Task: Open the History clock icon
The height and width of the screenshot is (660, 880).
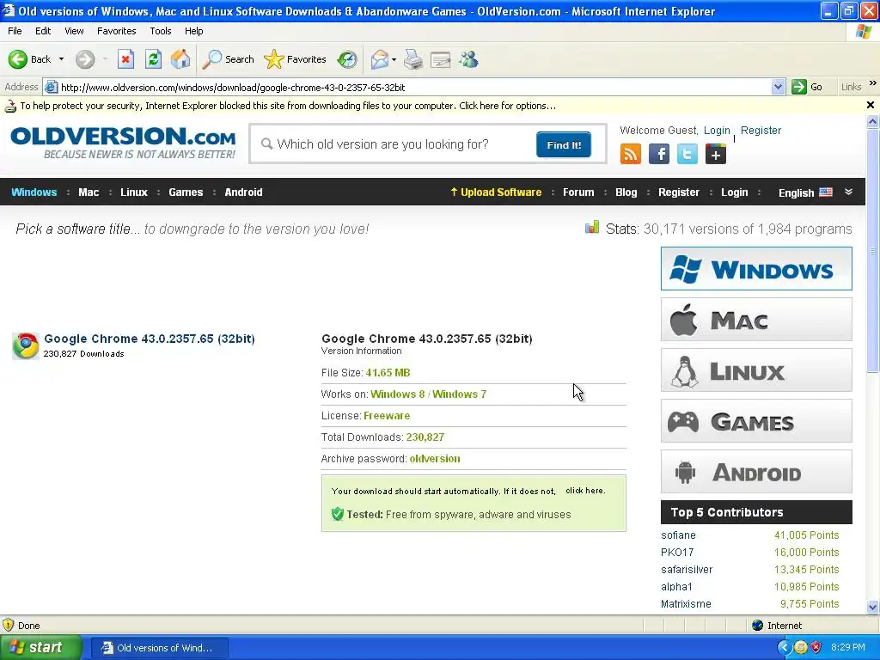Action: pos(347,59)
